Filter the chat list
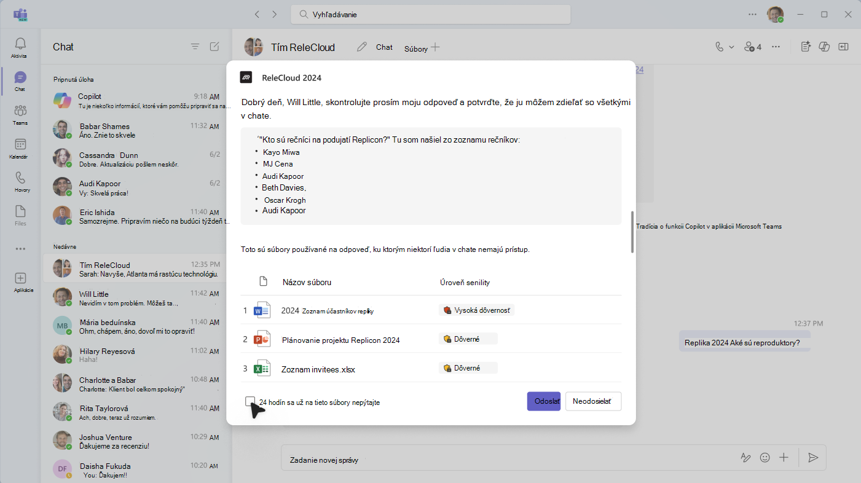Image resolution: width=861 pixels, height=483 pixels. pos(195,47)
